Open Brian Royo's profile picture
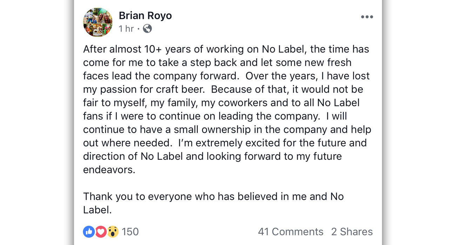Screen dimensions: 456x245 [x=98, y=22]
